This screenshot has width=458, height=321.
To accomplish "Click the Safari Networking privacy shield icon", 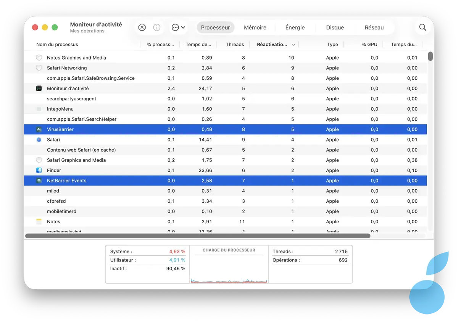I will tap(39, 68).
